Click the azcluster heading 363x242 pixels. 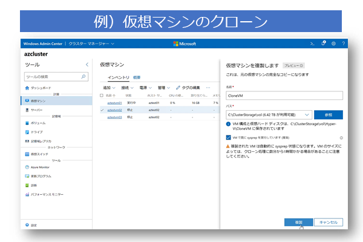tap(36, 54)
